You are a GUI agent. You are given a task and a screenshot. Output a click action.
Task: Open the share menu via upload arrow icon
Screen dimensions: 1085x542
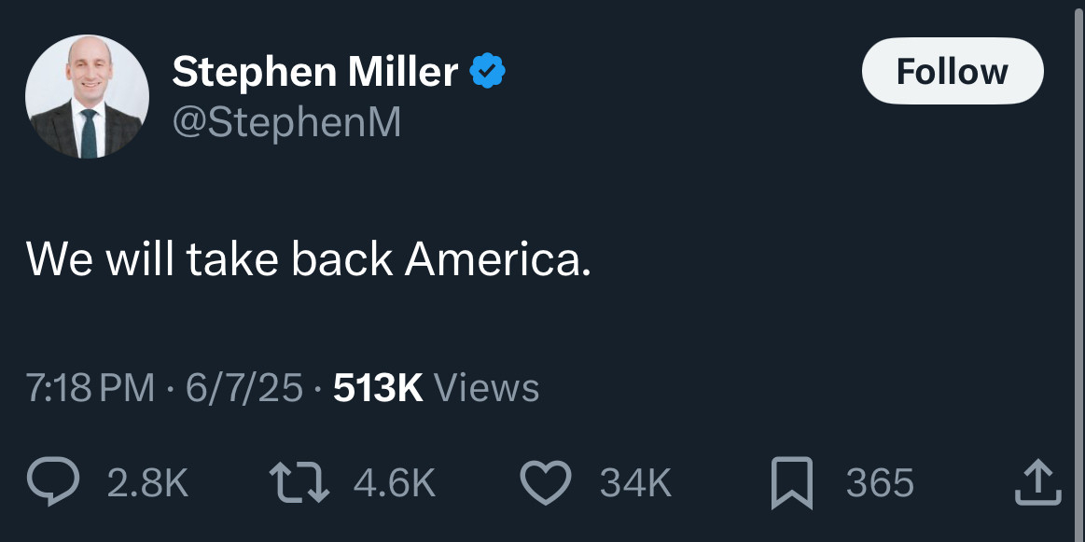pos(1036,482)
